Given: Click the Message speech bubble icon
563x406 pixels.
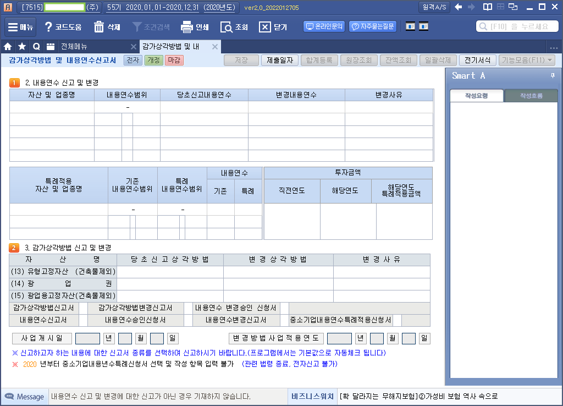Looking at the screenshot, I should coord(9,396).
